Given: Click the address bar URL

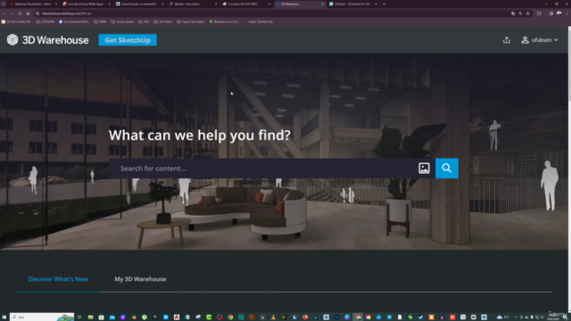Looking at the screenshot, I should tap(66, 13).
